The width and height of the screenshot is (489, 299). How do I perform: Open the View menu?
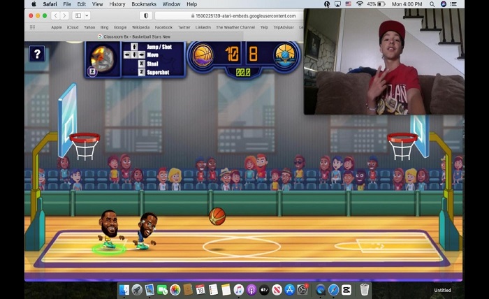click(x=97, y=4)
